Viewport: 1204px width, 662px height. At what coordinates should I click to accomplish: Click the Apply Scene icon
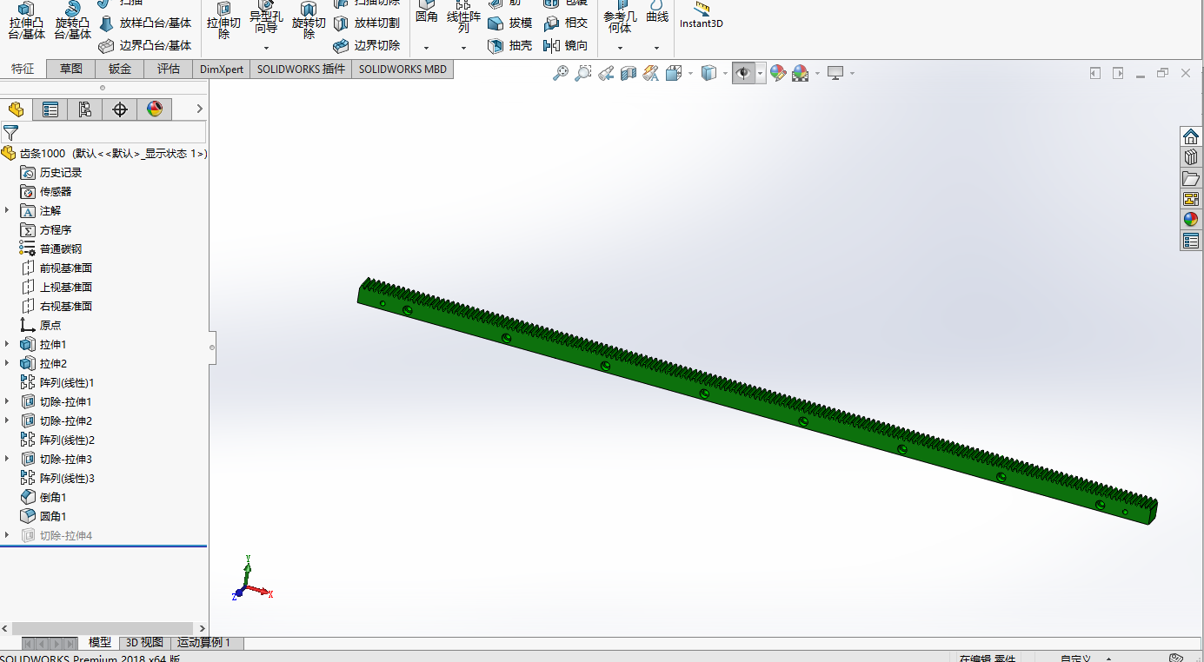click(x=800, y=74)
